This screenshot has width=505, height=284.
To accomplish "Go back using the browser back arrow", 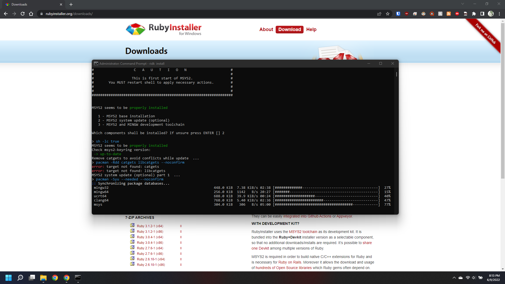I will click(x=6, y=14).
